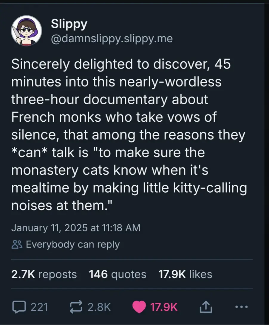
Task: Click the knife in the avatar image
Action: (x=16, y=34)
